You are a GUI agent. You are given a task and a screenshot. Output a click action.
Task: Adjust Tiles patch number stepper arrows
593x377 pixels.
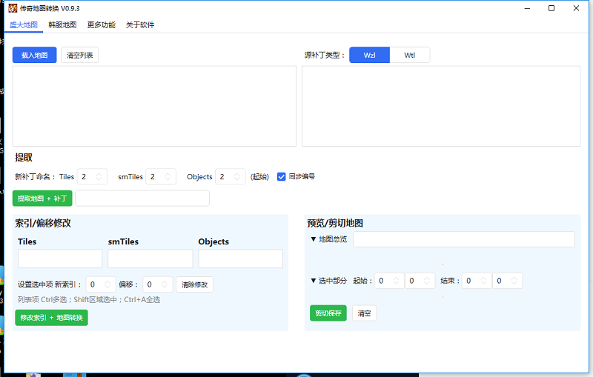[x=99, y=176]
